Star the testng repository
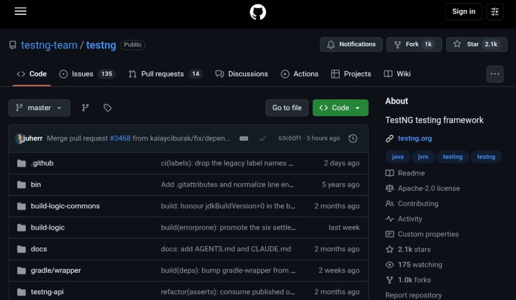This screenshot has width=516, height=300. 477,44
